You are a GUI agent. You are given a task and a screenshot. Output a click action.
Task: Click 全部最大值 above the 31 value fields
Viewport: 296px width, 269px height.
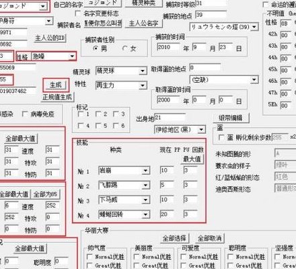pyautogui.click(x=20, y=139)
